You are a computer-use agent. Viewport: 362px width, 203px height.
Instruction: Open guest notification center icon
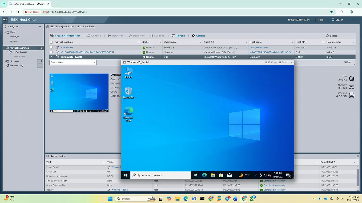point(288,175)
